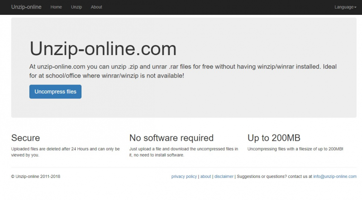Open the Home nav item

coord(56,7)
